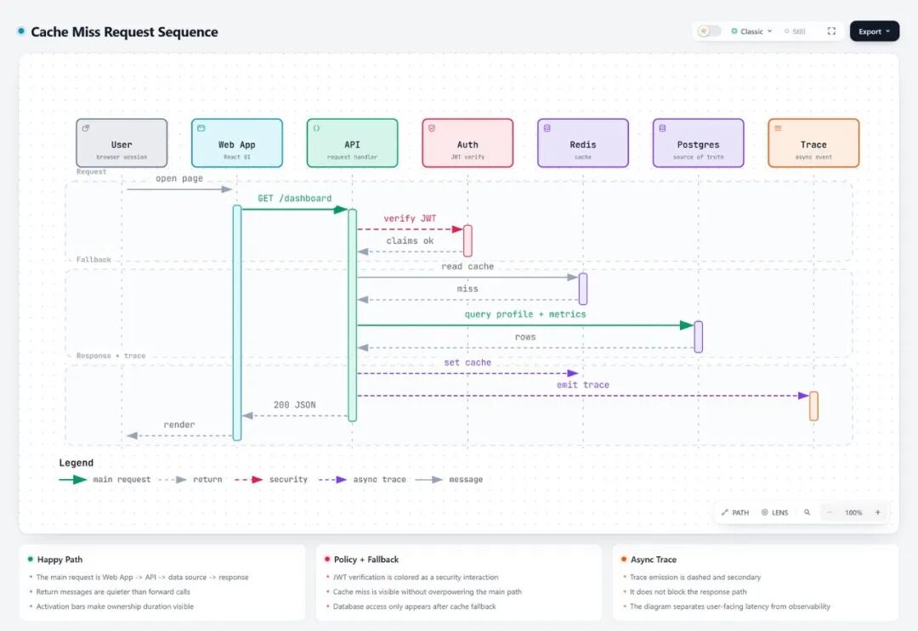Click the Postgres participant box
Screen dimensions: 918x631
pyautogui.click(x=699, y=144)
